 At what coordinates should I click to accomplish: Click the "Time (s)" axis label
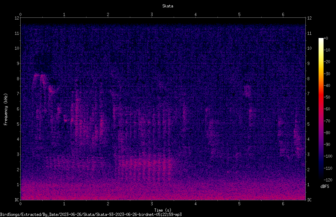click(x=163, y=210)
